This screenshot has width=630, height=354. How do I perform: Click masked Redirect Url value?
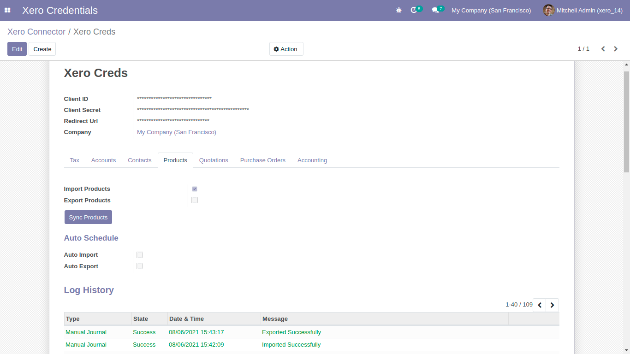[173, 121]
